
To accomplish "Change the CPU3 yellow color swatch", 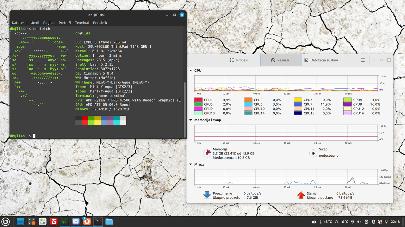I will point(298,100).
